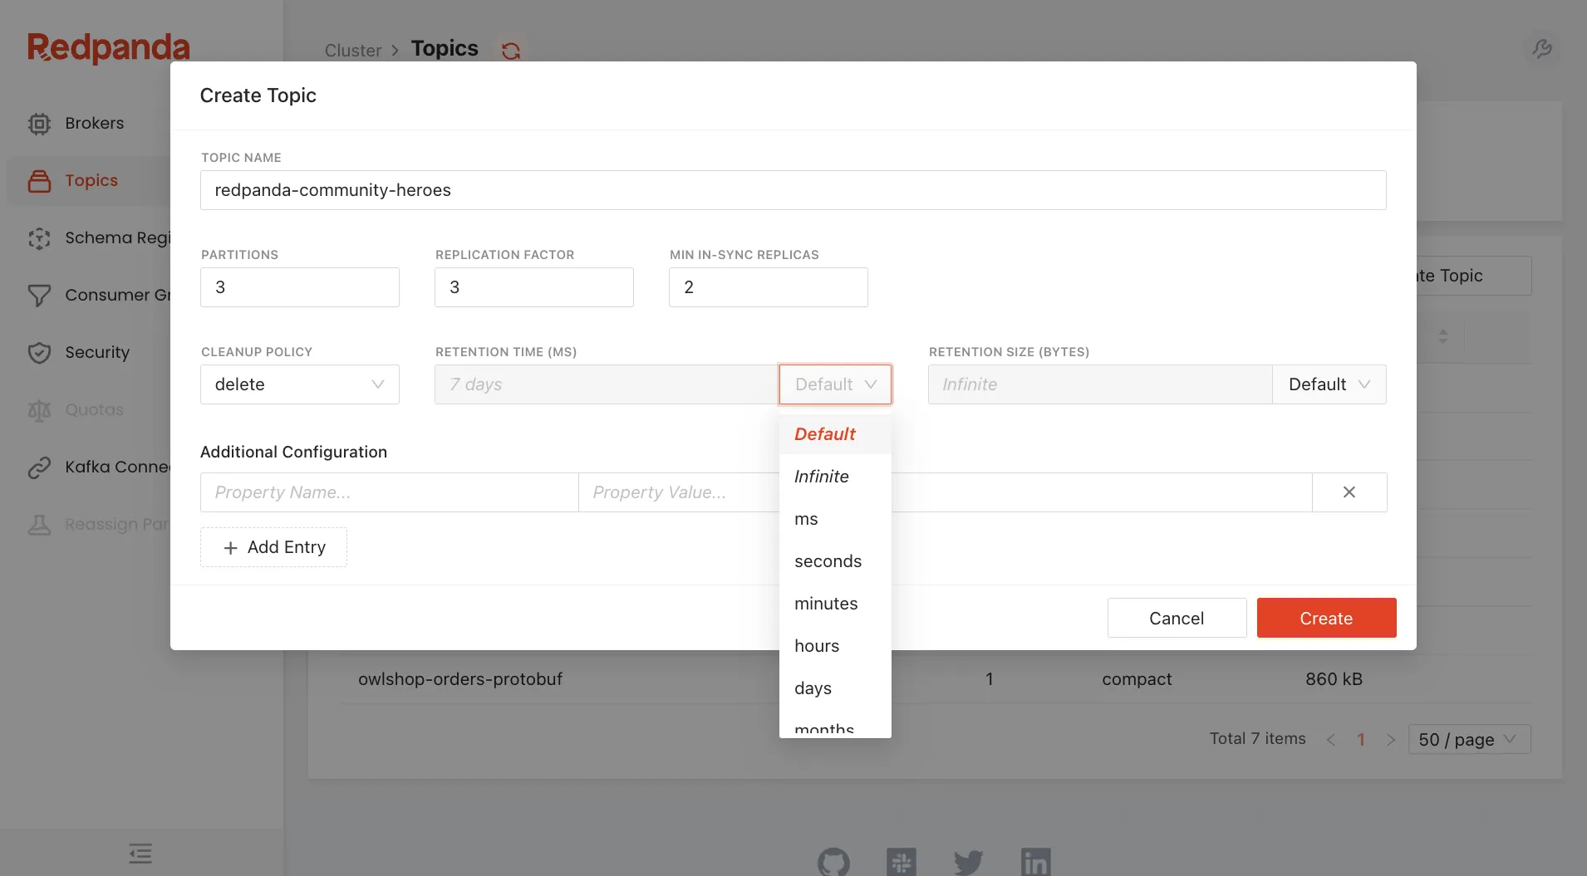Open owlshop-orders-protobuf topic row
Viewport: 1587px width, 876px height.
pyautogui.click(x=460, y=679)
